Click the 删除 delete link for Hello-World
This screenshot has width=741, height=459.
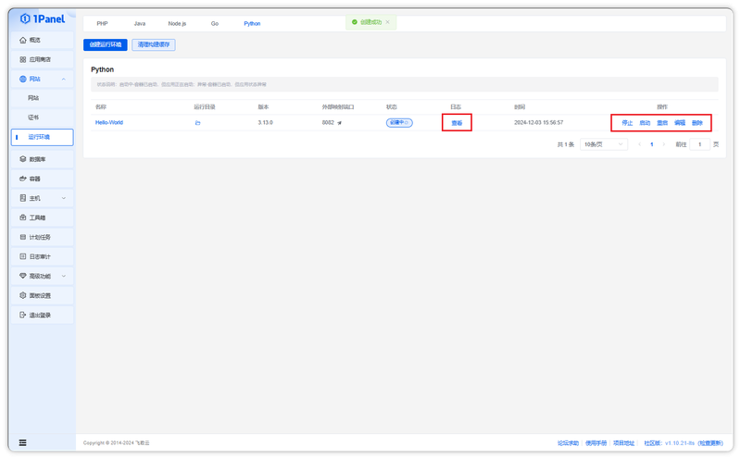click(697, 123)
